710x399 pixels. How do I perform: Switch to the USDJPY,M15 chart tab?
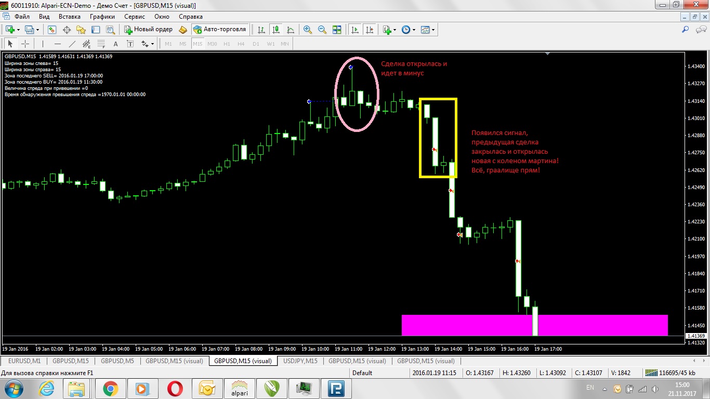click(300, 361)
